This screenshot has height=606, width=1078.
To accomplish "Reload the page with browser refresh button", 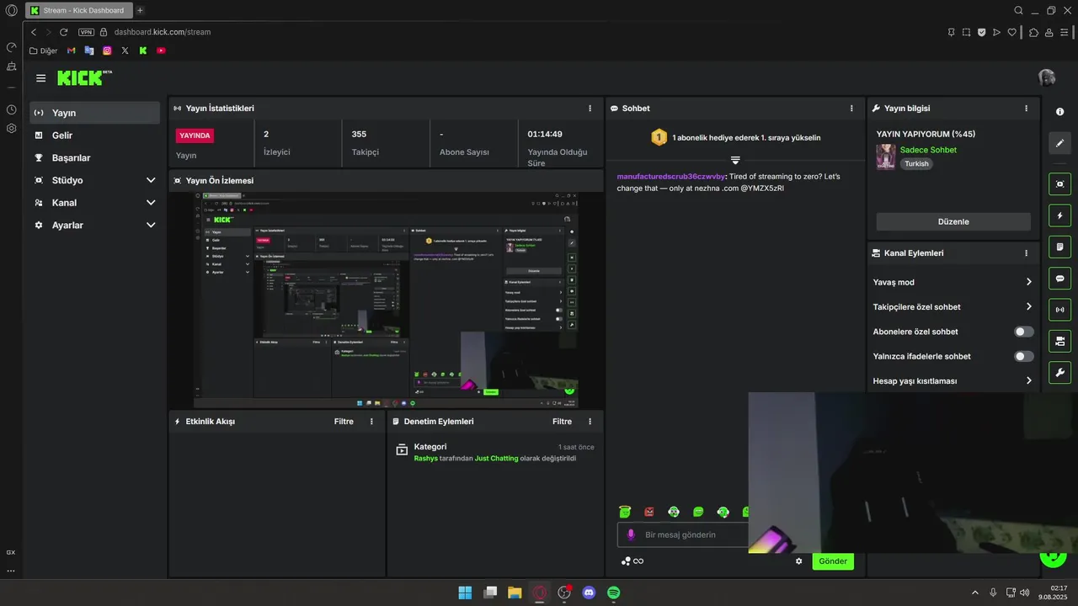I will [x=63, y=32].
